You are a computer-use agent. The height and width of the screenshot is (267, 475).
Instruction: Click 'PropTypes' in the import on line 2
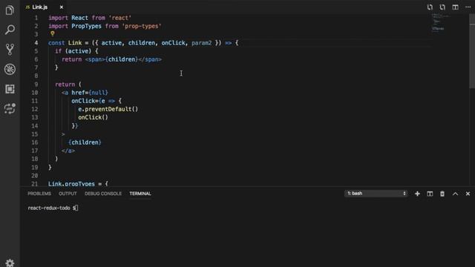click(86, 27)
